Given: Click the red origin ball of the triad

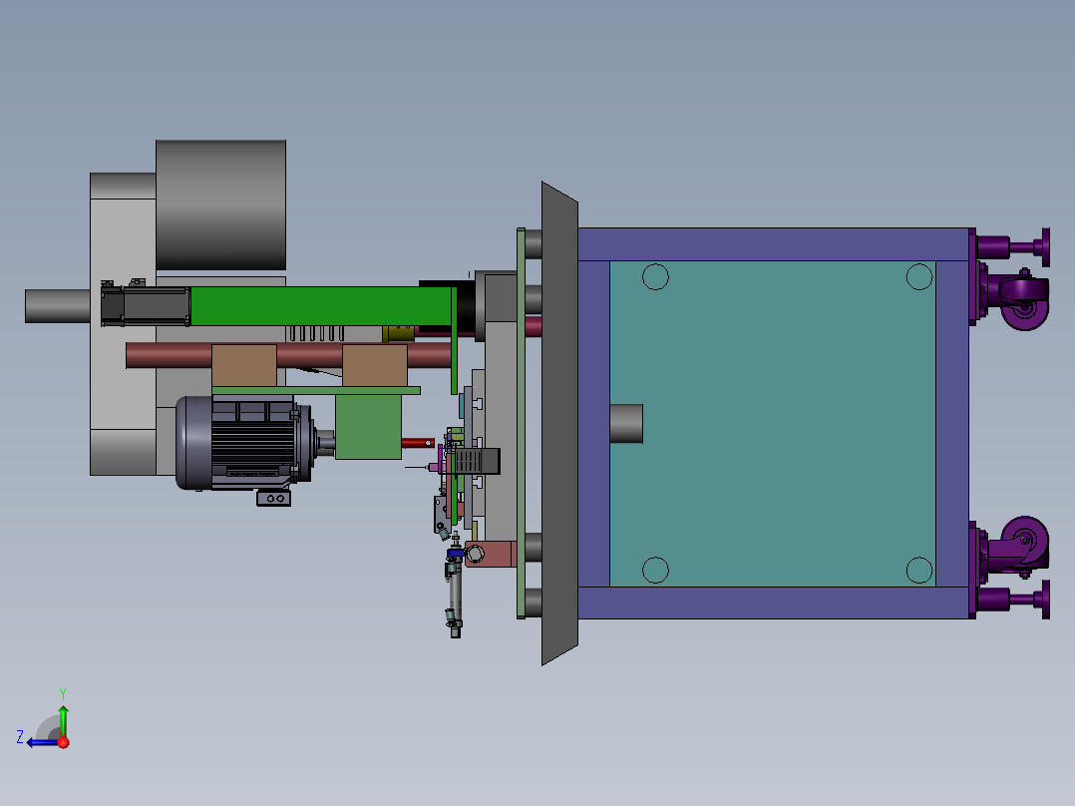Looking at the screenshot, I should [63, 742].
